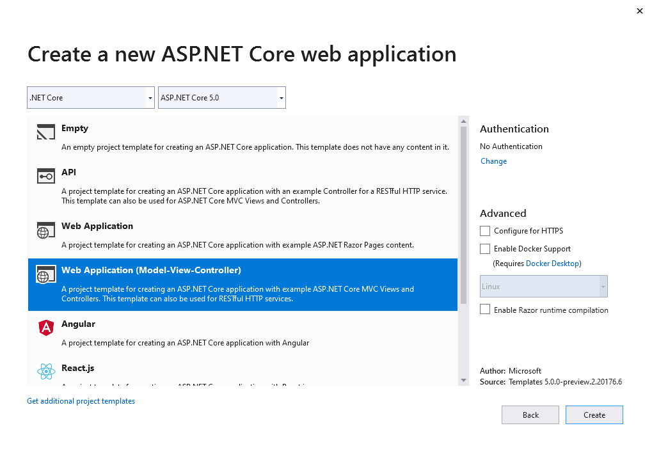Enable Configure for HTTPS

(484, 230)
